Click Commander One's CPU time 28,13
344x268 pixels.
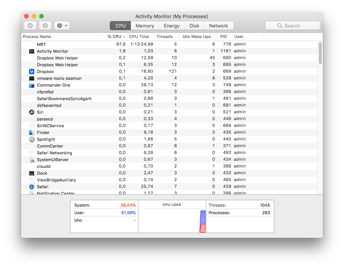tap(147, 85)
